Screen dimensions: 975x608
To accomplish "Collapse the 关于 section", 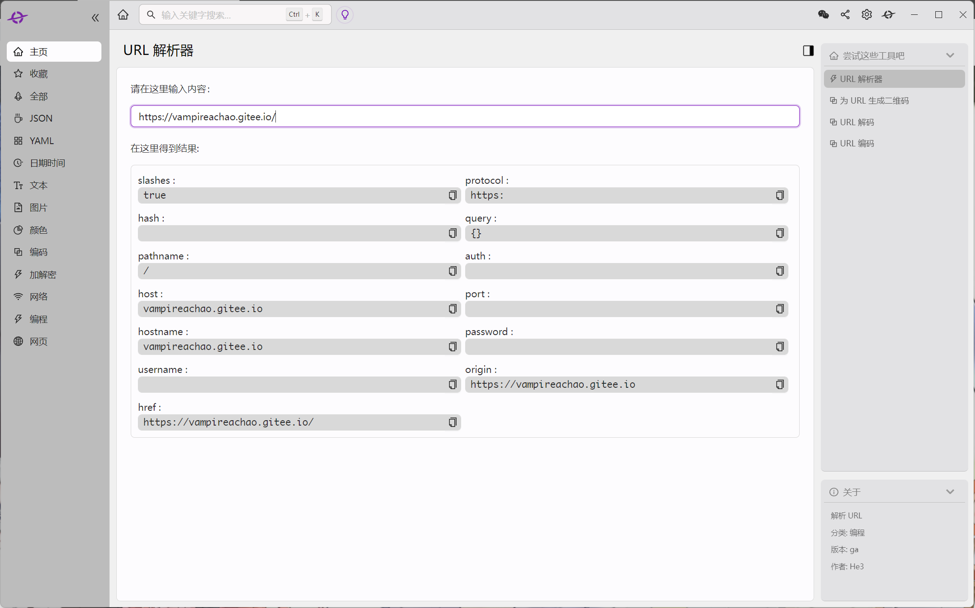I will click(950, 492).
